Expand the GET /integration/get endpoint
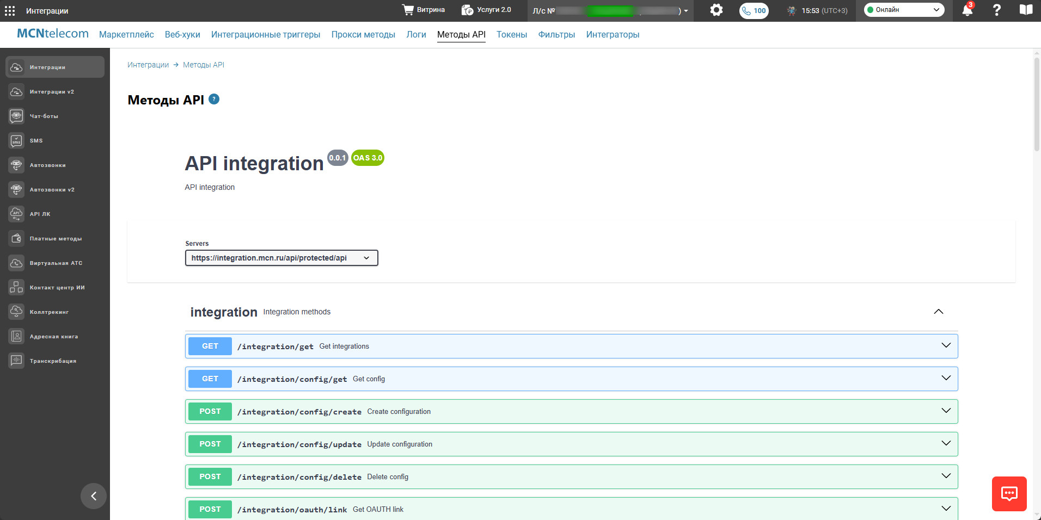1041x520 pixels. click(x=572, y=346)
